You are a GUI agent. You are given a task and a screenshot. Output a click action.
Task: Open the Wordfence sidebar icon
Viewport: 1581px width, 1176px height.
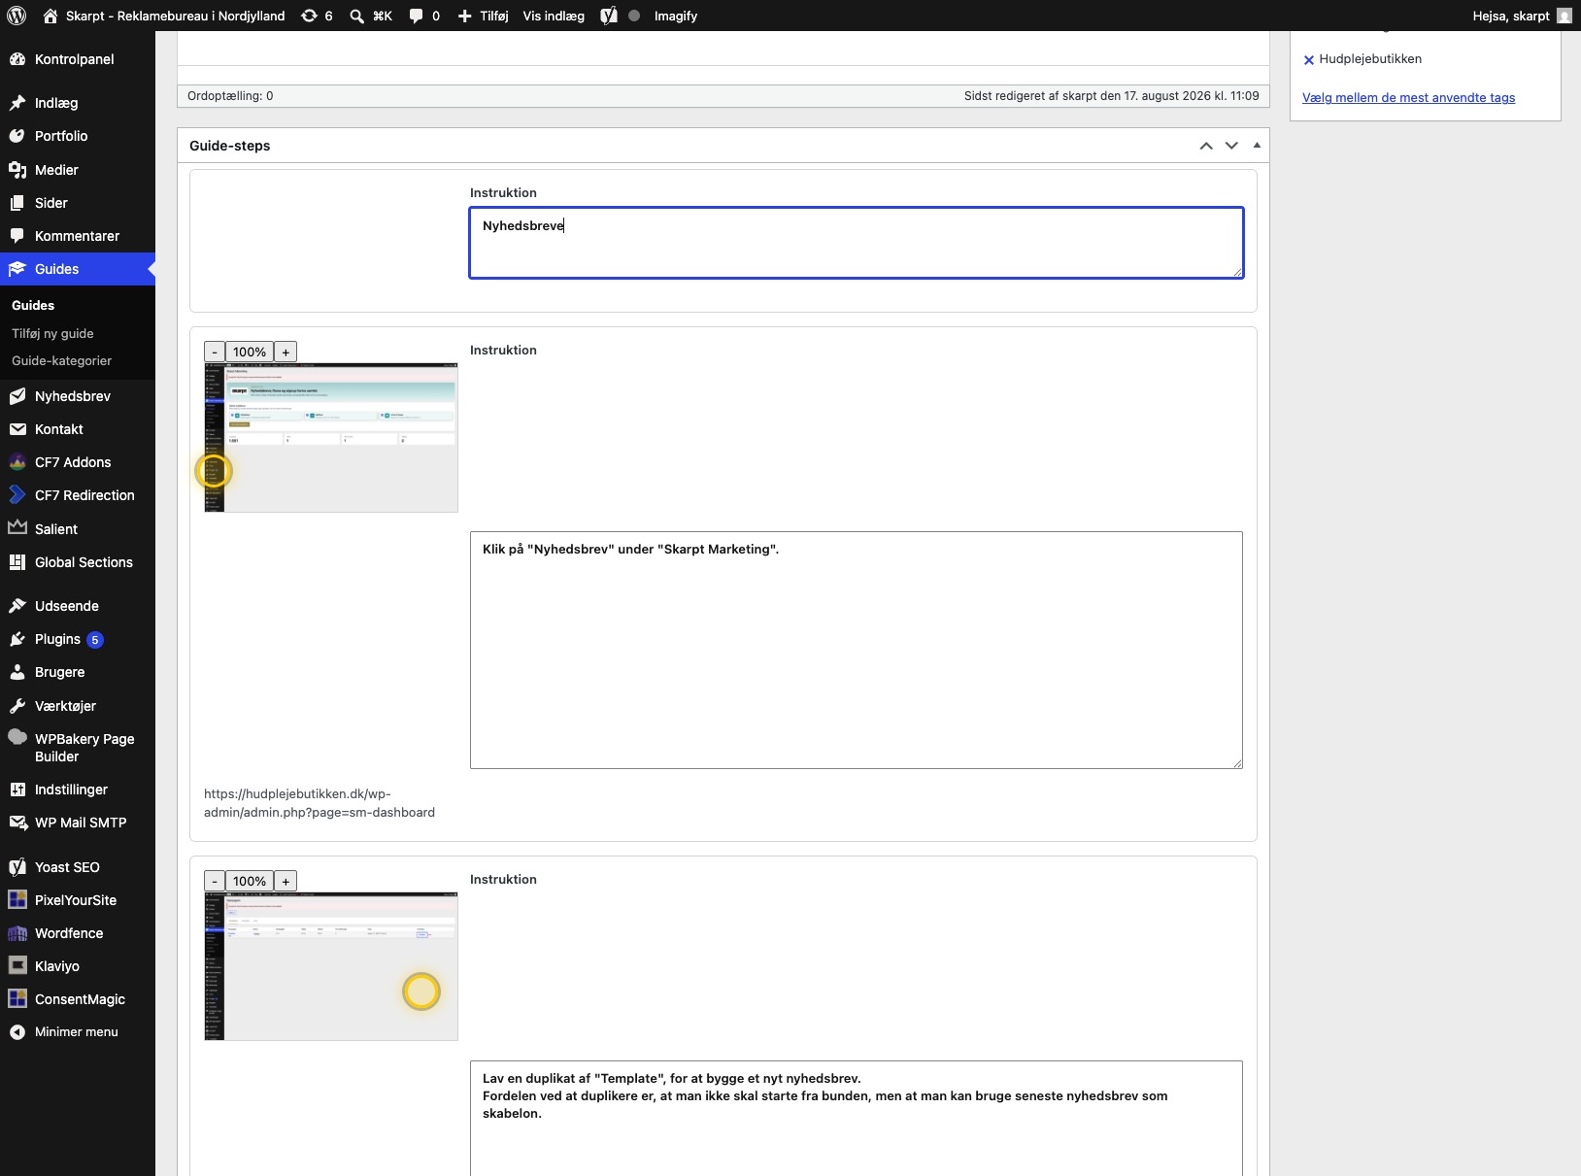pyautogui.click(x=17, y=933)
